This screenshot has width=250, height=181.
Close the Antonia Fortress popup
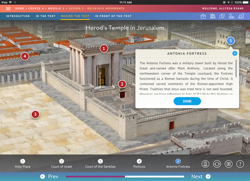[235, 53]
